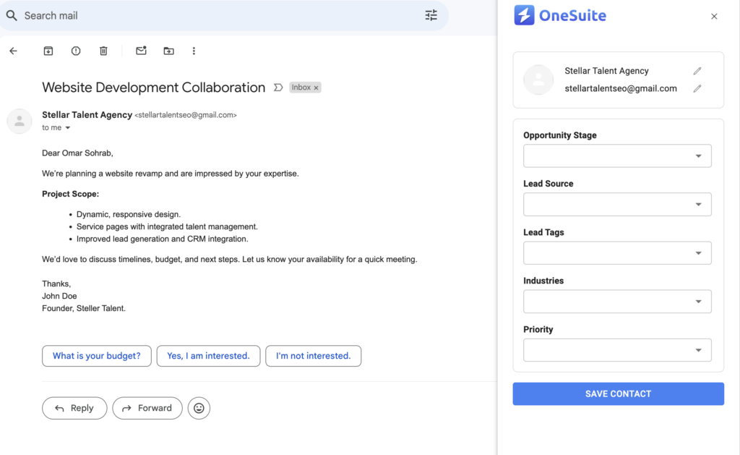Open the three-dot more options menu
This screenshot has width=740, height=455.
pos(194,51)
